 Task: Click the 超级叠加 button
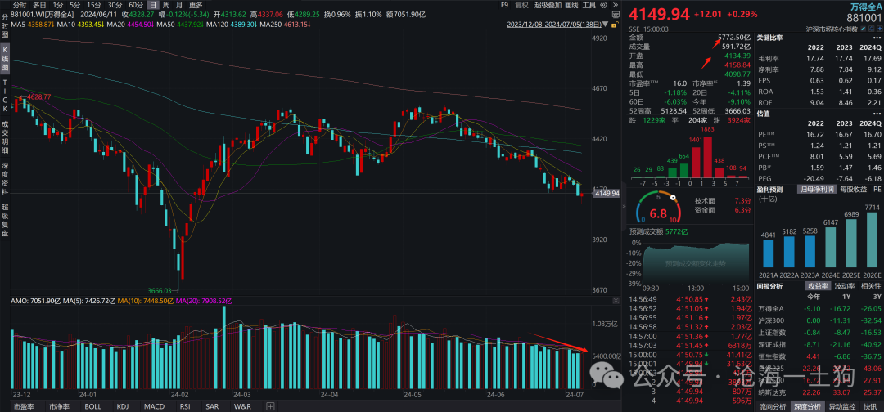click(548, 5)
